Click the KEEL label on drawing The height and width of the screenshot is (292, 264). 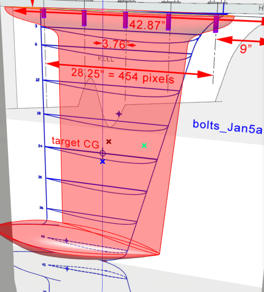(106, 59)
